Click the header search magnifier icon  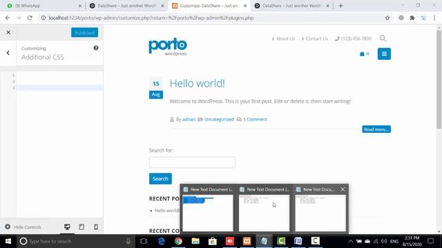pos(383,39)
